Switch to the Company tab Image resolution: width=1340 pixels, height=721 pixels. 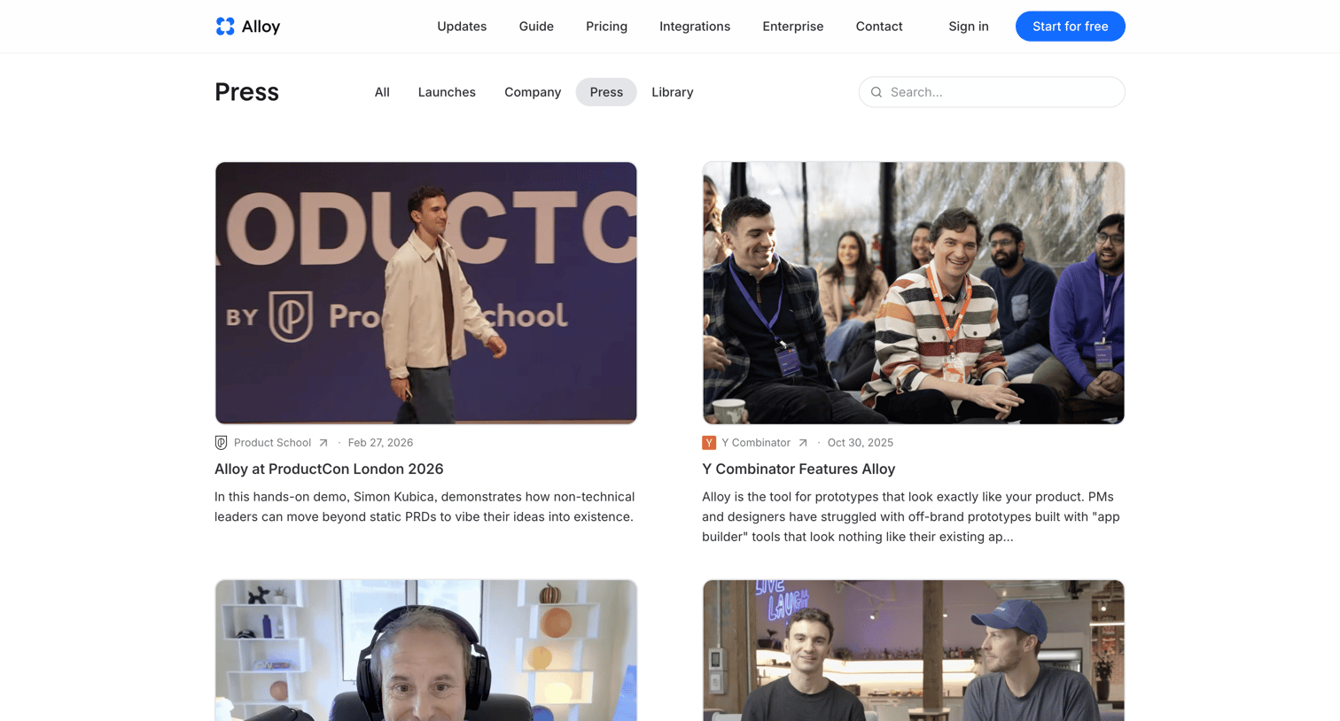click(x=533, y=92)
